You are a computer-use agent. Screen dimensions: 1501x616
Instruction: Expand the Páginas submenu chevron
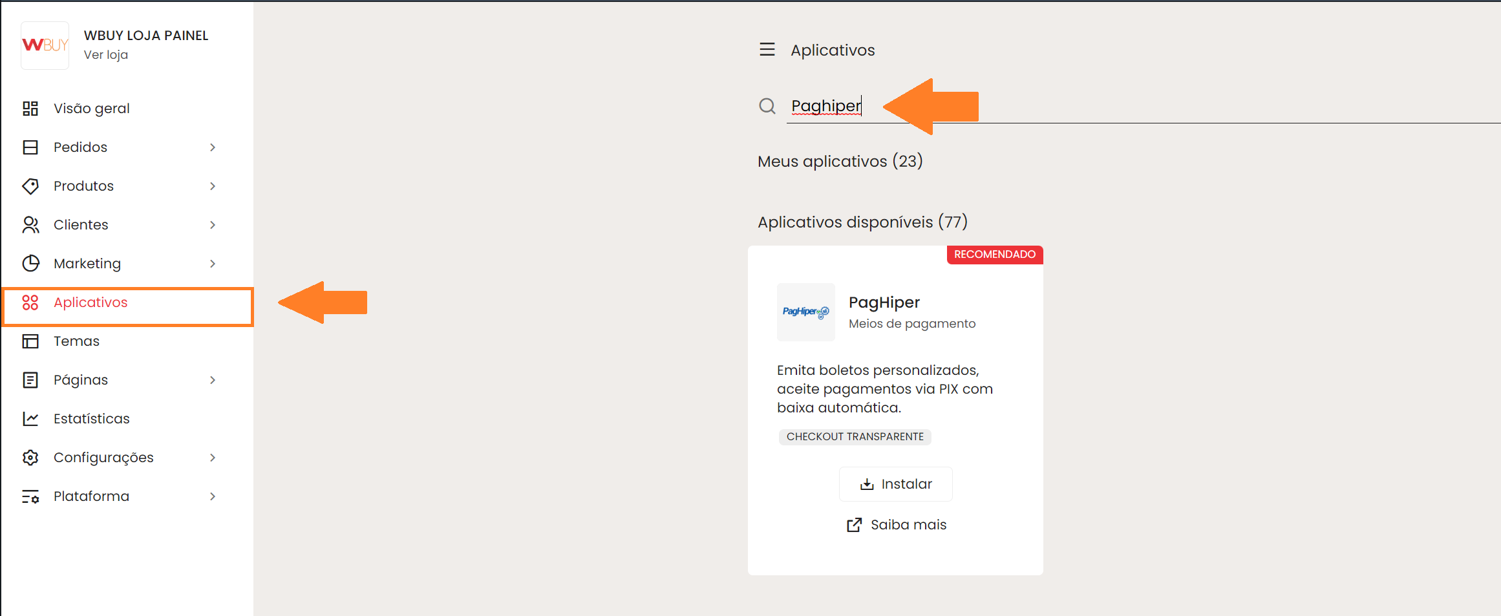click(213, 380)
